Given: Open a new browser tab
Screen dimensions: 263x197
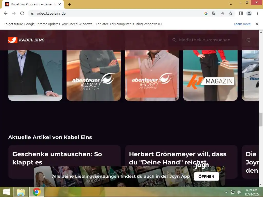Looking at the screenshot, I should (69, 4).
